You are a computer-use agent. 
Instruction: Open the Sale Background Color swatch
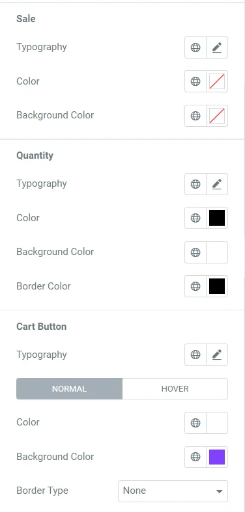pos(217,116)
